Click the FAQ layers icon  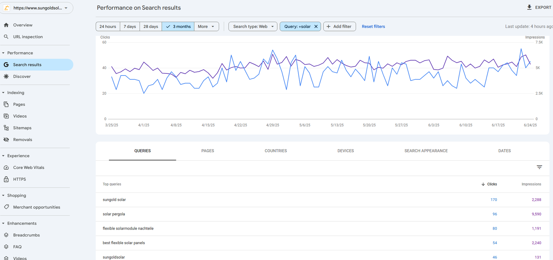[x=6, y=247]
